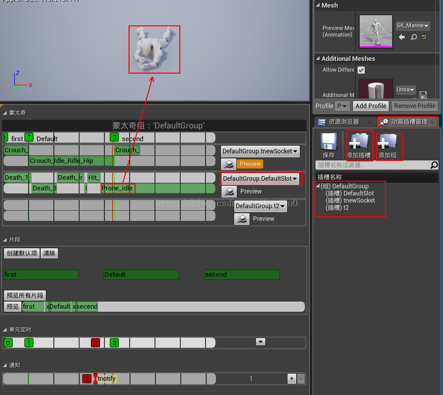This screenshot has height=395, width=443.
Task: Click Preview label for t2 slot
Action: pyautogui.click(x=264, y=219)
